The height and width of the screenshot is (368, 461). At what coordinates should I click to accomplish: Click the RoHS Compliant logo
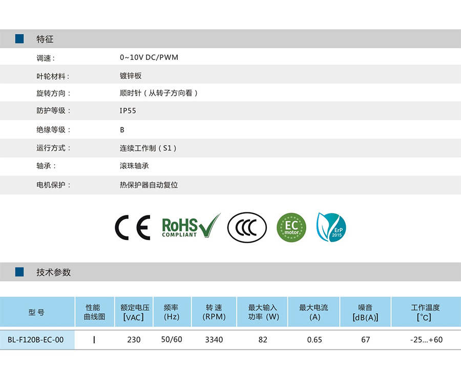pyautogui.click(x=191, y=227)
